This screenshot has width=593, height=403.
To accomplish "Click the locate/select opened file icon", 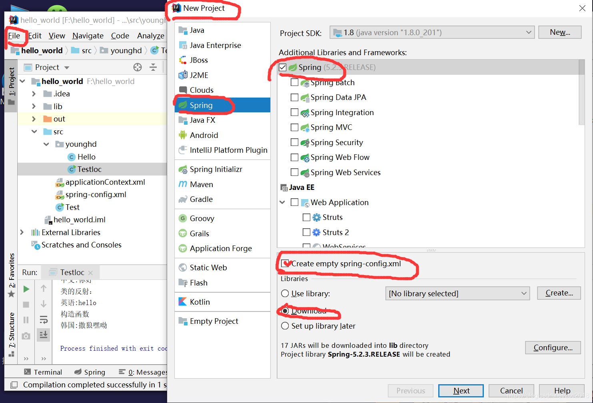I will [x=138, y=67].
